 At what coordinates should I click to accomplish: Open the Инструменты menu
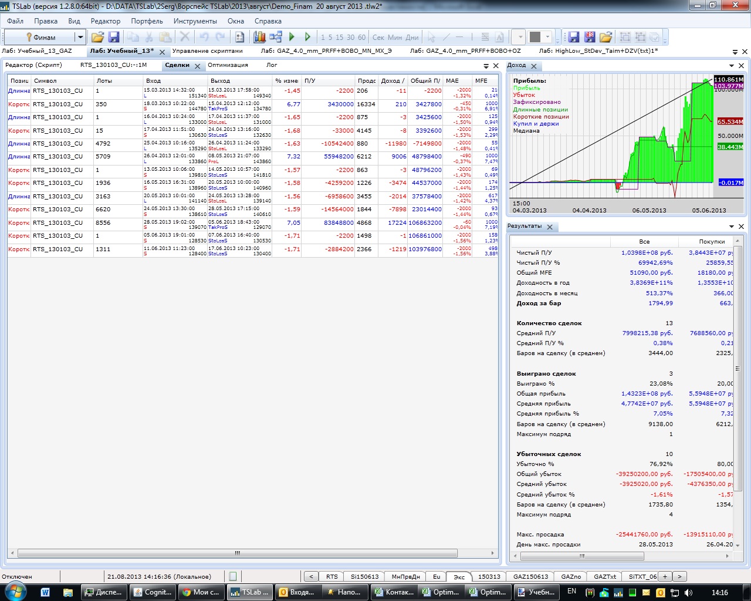click(195, 21)
